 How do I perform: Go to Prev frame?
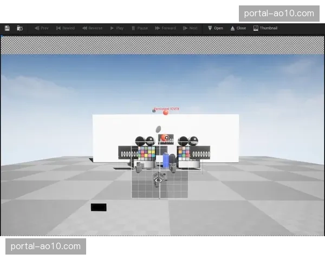42,28
